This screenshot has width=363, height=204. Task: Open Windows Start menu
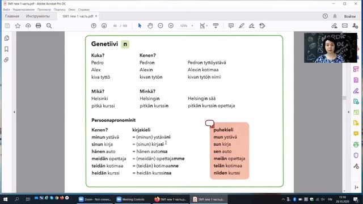[6, 199]
